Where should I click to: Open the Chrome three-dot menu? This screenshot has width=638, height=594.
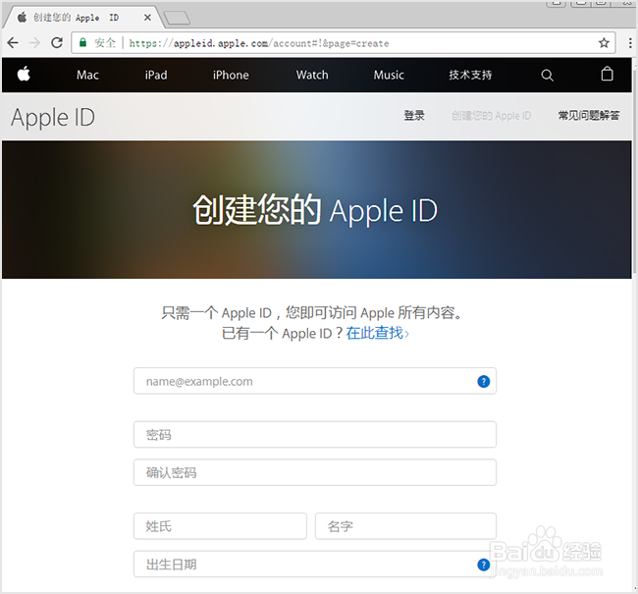click(630, 43)
